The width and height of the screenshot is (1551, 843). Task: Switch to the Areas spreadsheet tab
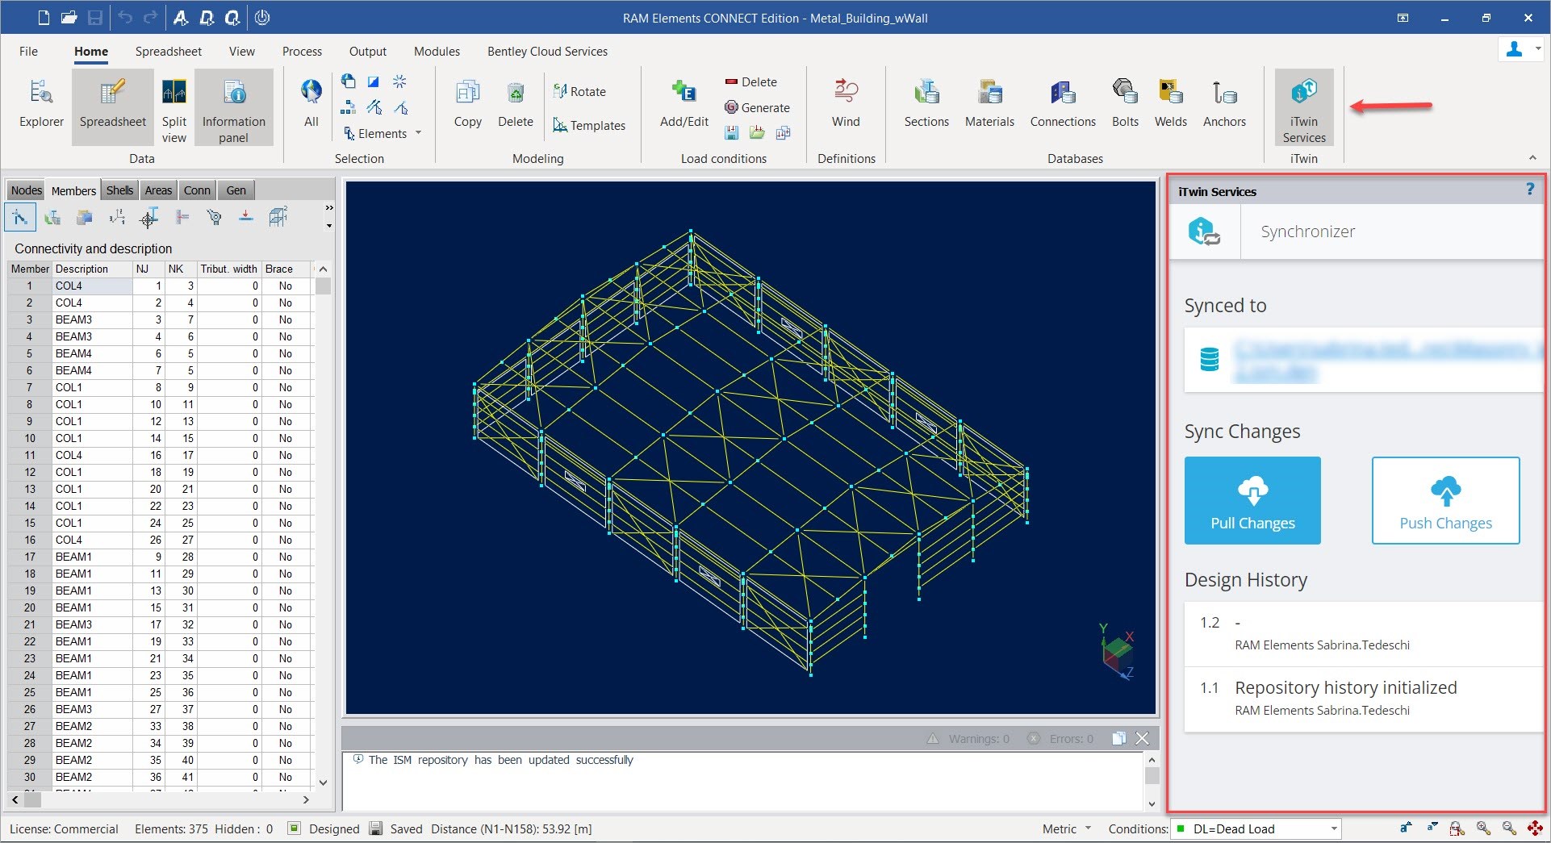pyautogui.click(x=158, y=190)
